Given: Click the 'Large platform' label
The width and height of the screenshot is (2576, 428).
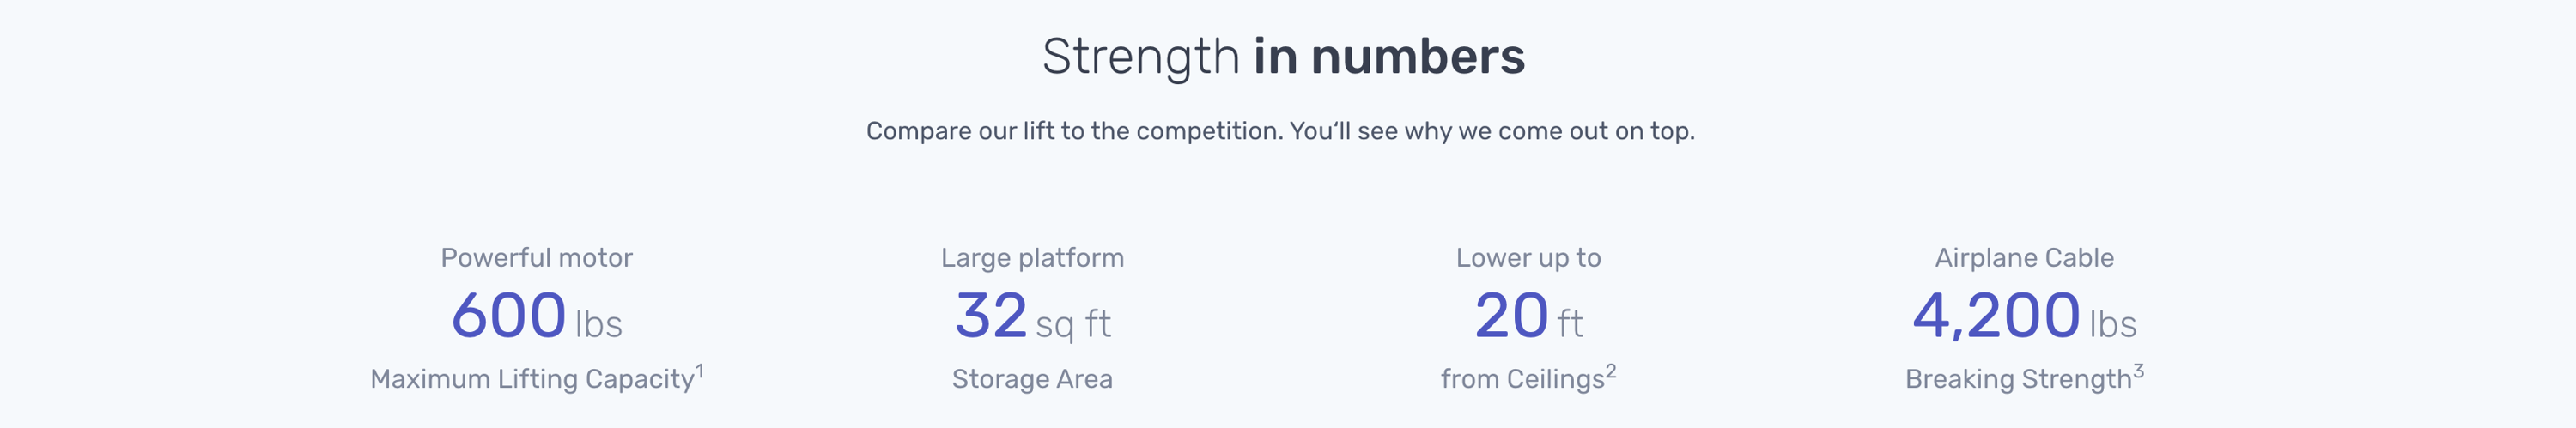Looking at the screenshot, I should click(x=1032, y=258).
